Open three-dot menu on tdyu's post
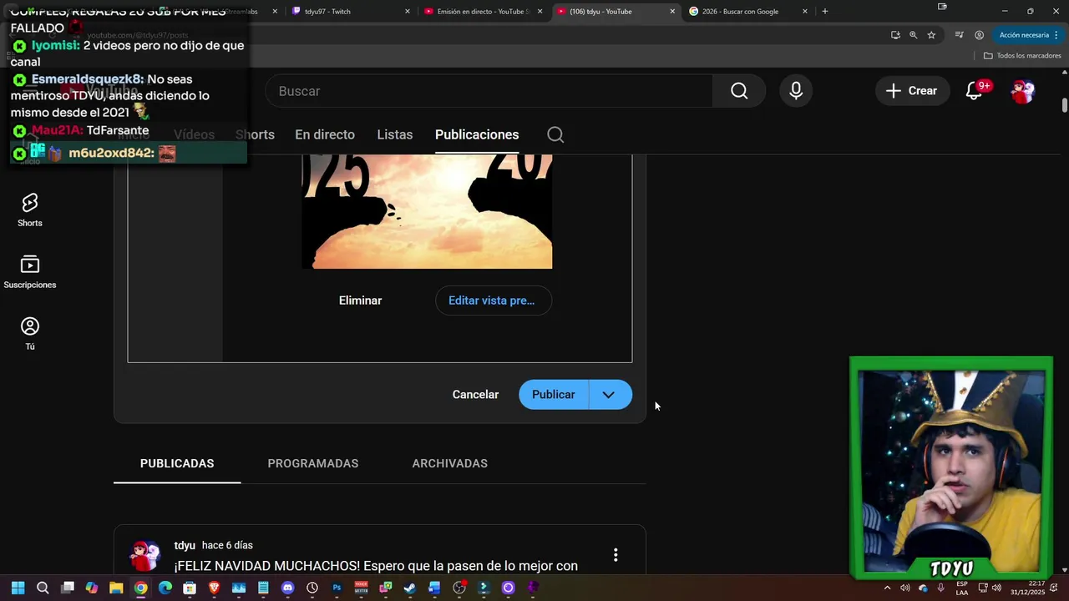The image size is (1069, 601). (x=616, y=555)
